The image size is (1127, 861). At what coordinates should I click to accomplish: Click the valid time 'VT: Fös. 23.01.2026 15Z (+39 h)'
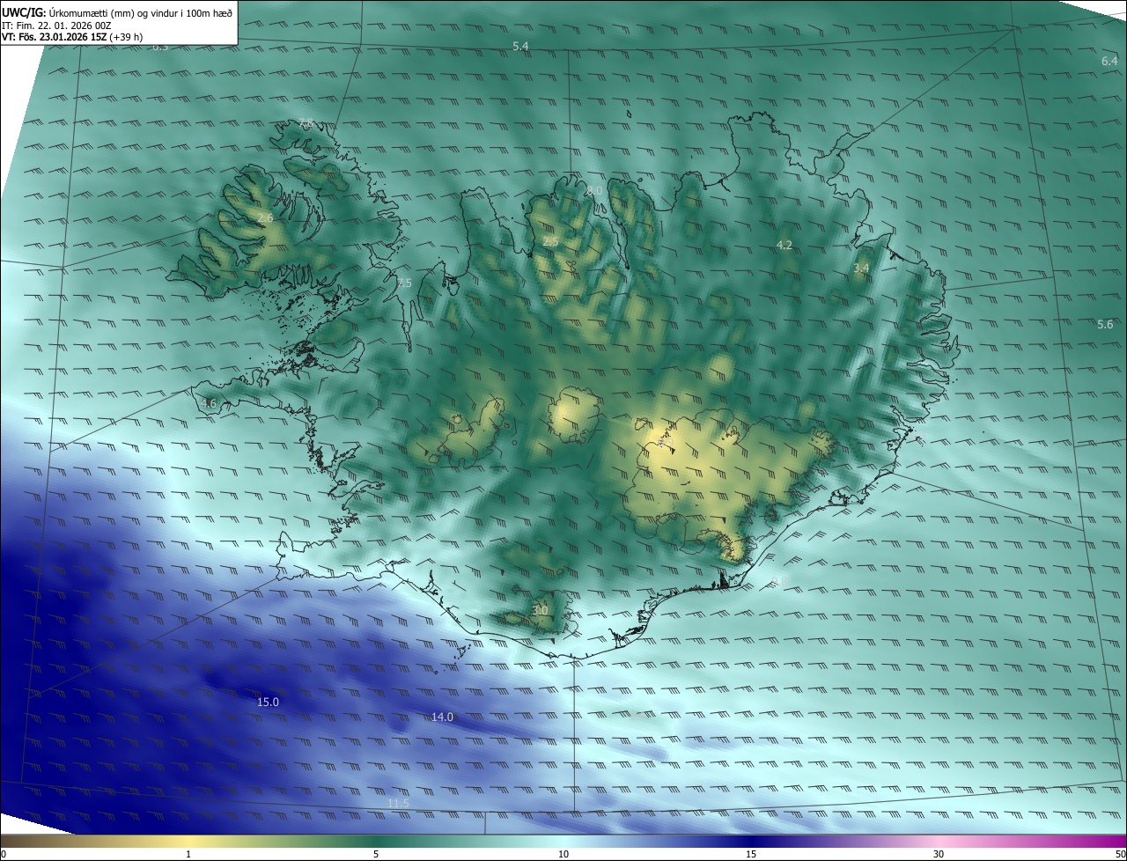pyautogui.click(x=72, y=37)
